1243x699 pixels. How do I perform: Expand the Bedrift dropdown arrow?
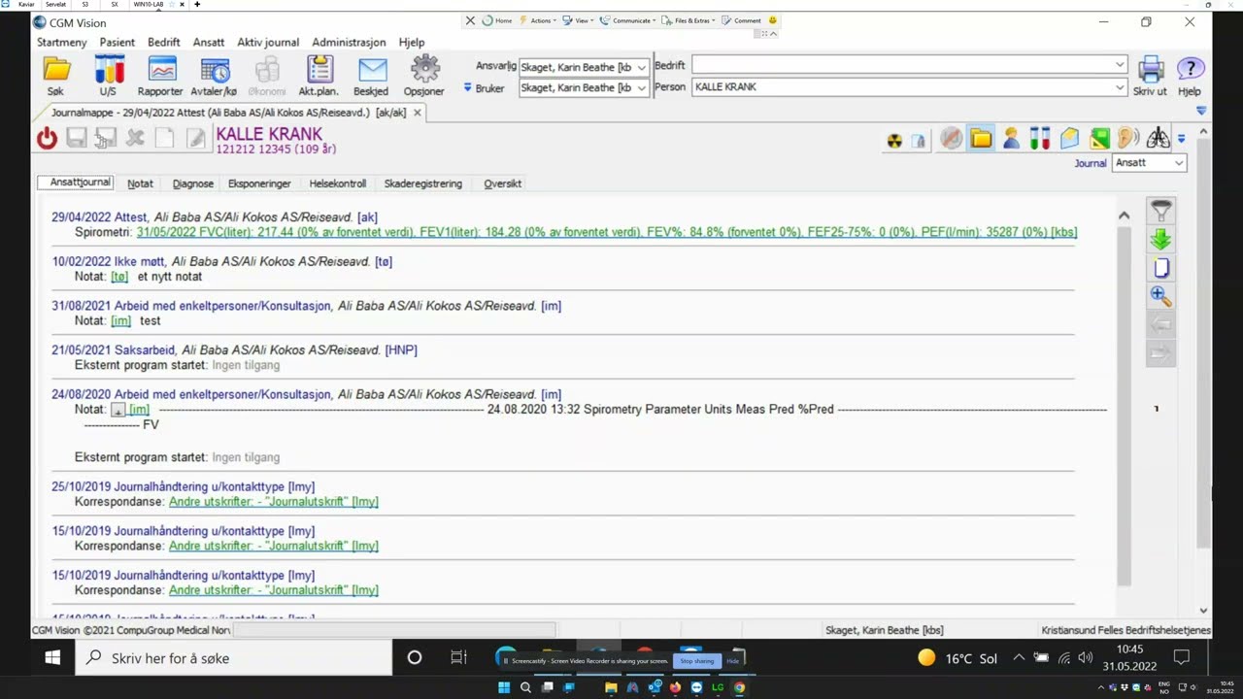[1120, 65]
